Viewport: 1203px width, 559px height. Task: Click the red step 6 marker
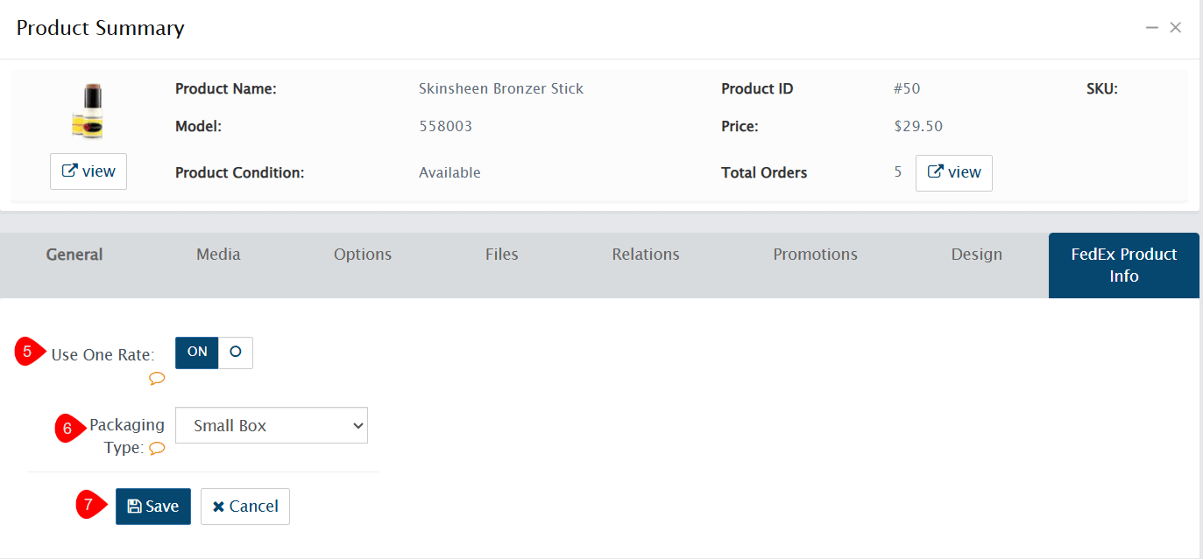point(68,429)
